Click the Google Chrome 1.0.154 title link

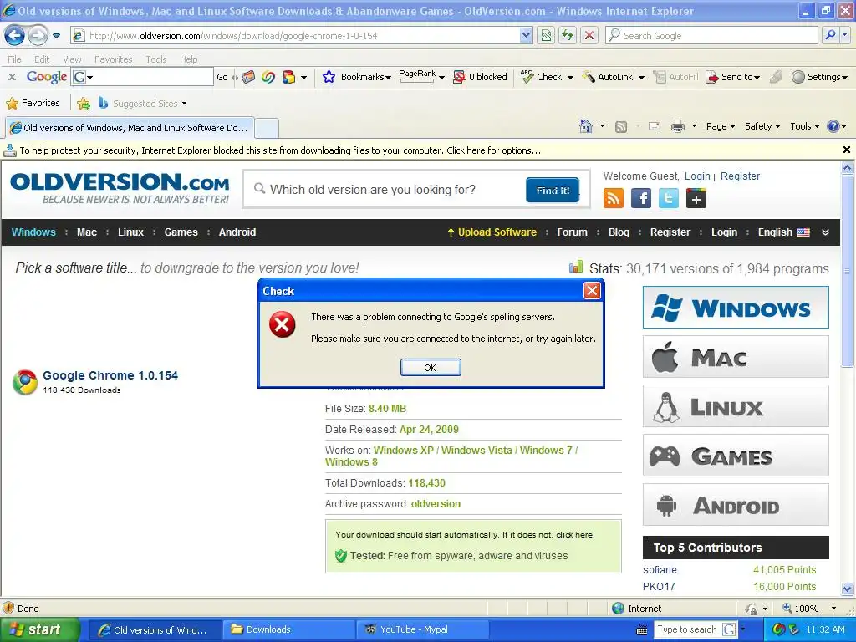[110, 375]
